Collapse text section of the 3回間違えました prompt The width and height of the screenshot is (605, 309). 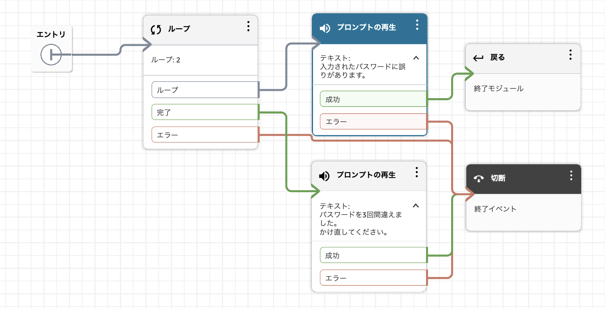click(415, 205)
